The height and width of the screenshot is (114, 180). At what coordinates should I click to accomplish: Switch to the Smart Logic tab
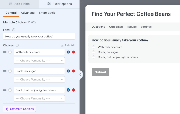click(47, 13)
